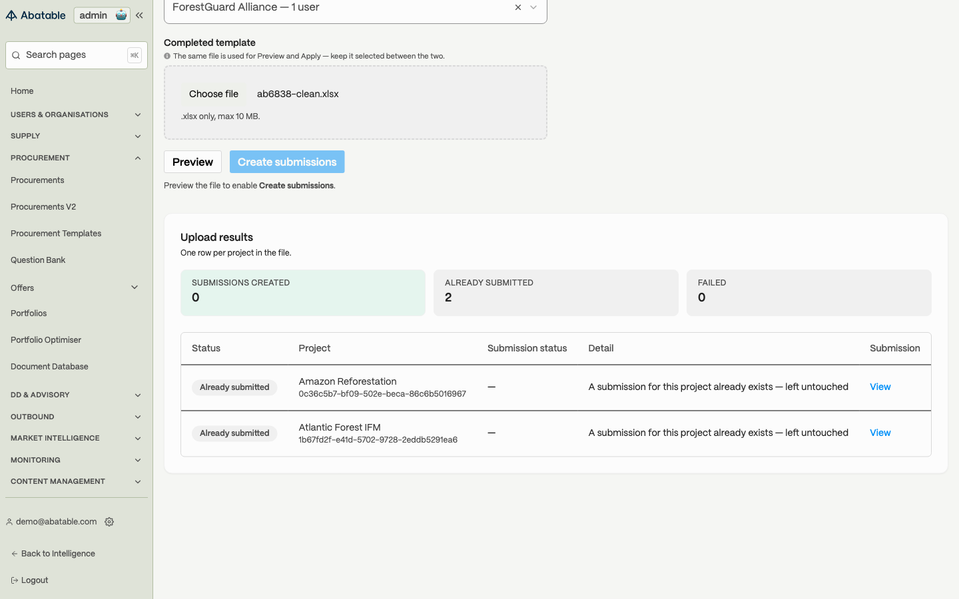Viewport: 959px width, 599px height.
Task: Go to Home page
Action: pyautogui.click(x=22, y=91)
